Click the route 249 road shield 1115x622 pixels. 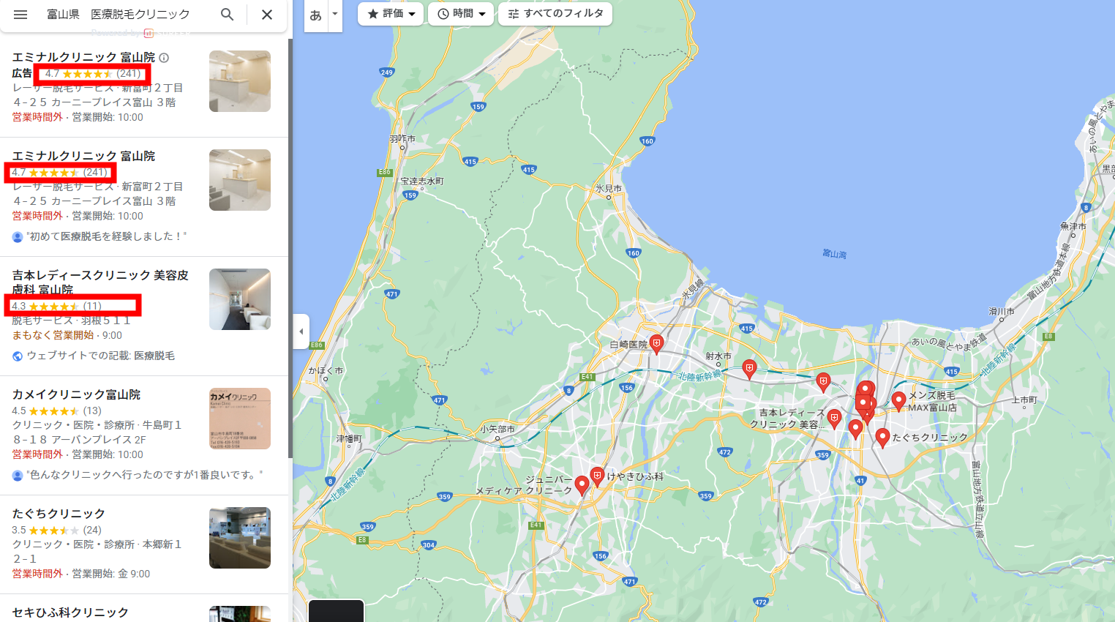tap(387, 72)
